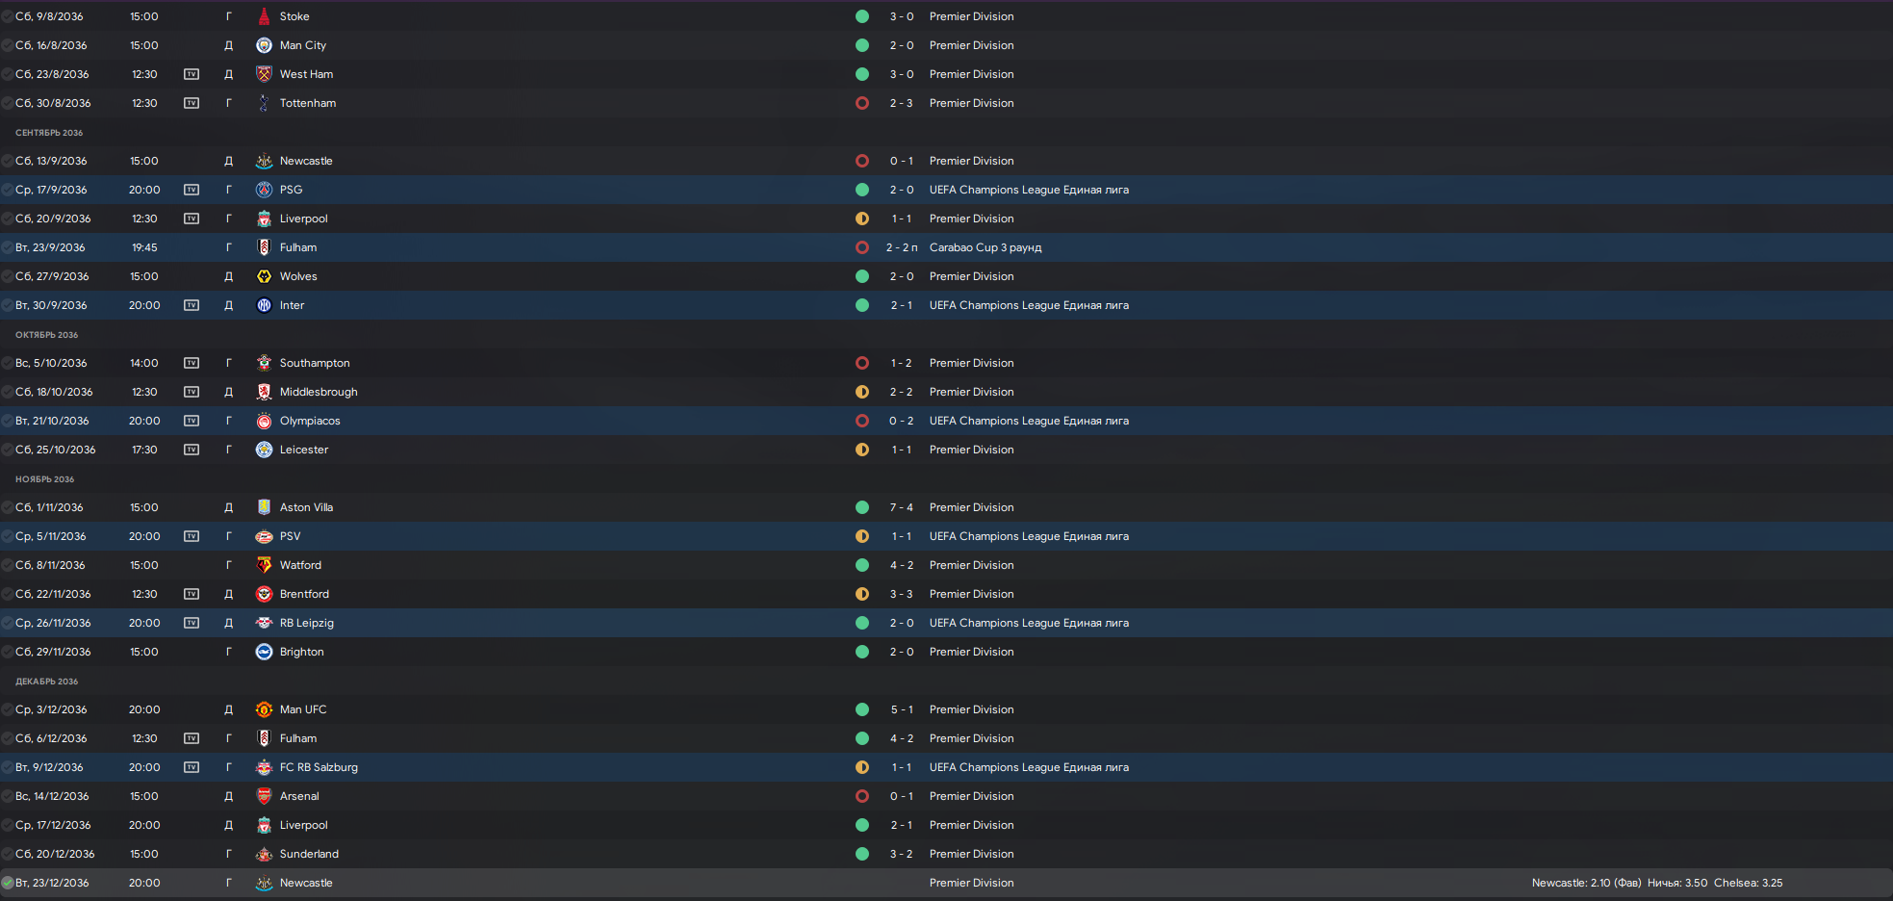Click the Wolves club badge

tap(264, 276)
